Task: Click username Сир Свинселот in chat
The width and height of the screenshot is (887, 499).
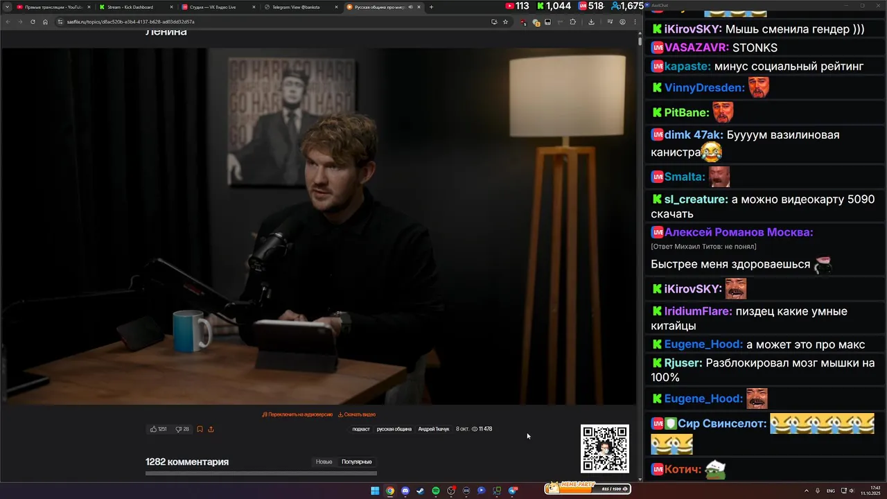Action: [722, 423]
